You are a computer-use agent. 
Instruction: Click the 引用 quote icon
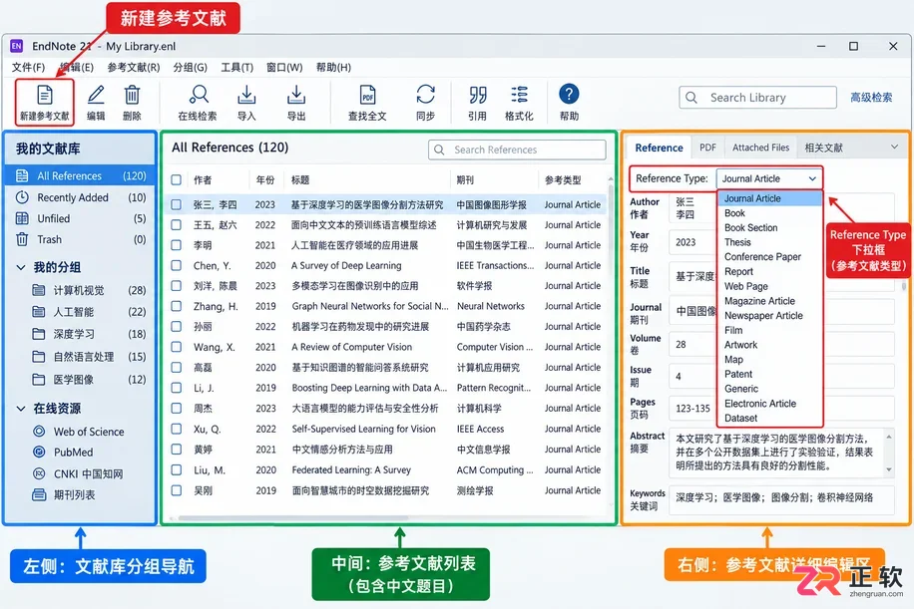point(478,95)
